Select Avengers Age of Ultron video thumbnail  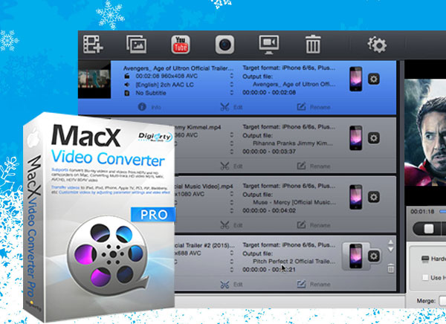[94, 80]
